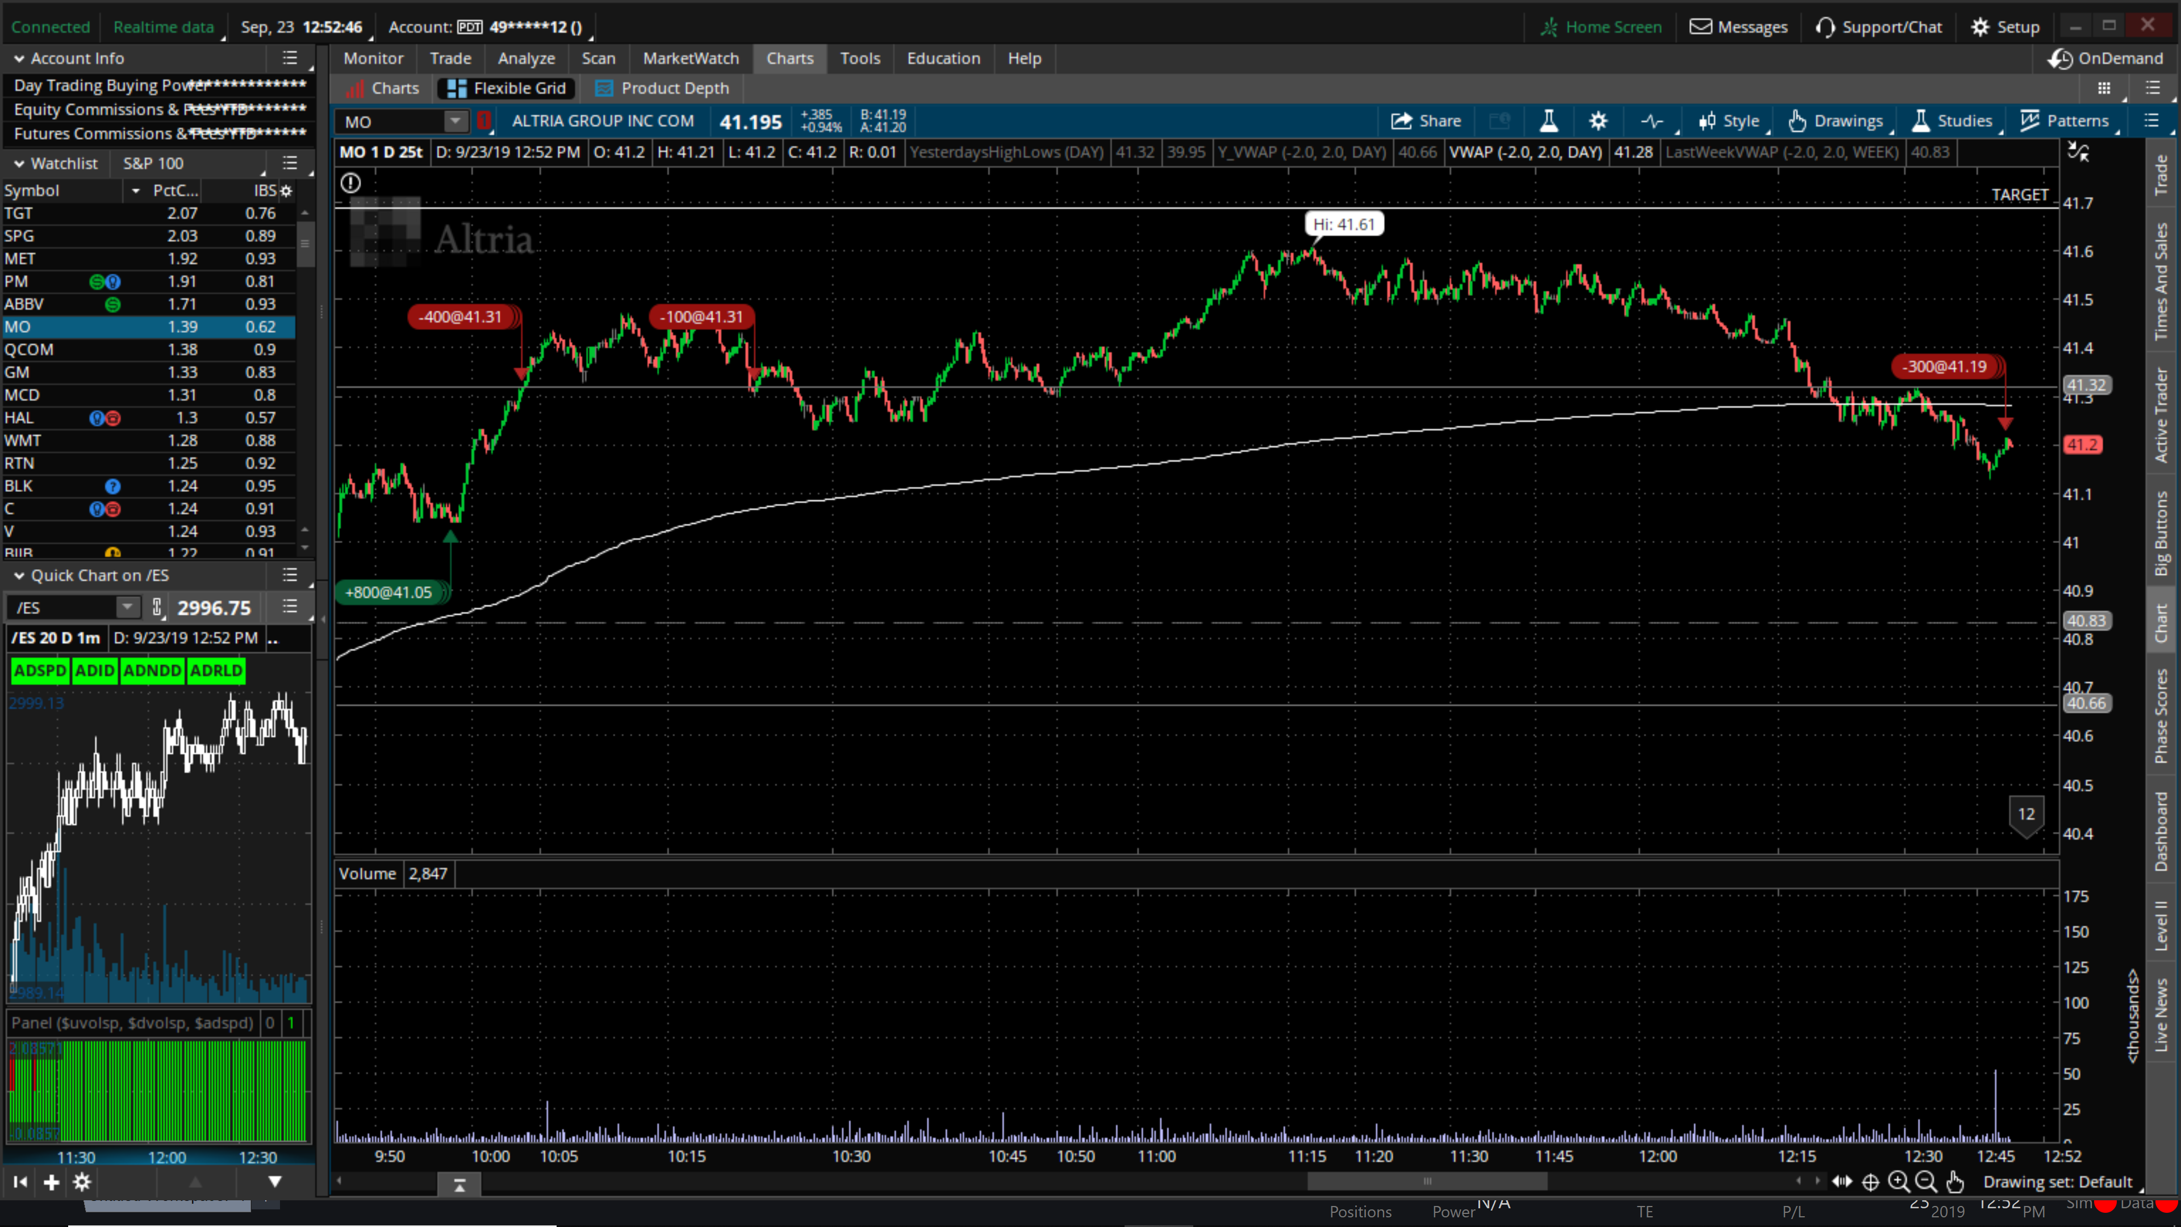Viewport: 2181px width, 1227px height.
Task: Click the horizontal chart scrollbar thumb
Action: coord(1427,1182)
